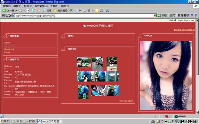Open the 編輯(E) menu

click(17, 6)
